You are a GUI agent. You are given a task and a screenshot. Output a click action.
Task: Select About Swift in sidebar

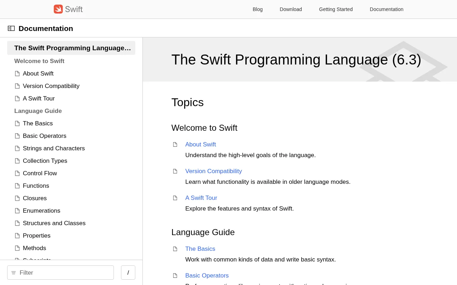coord(38,74)
